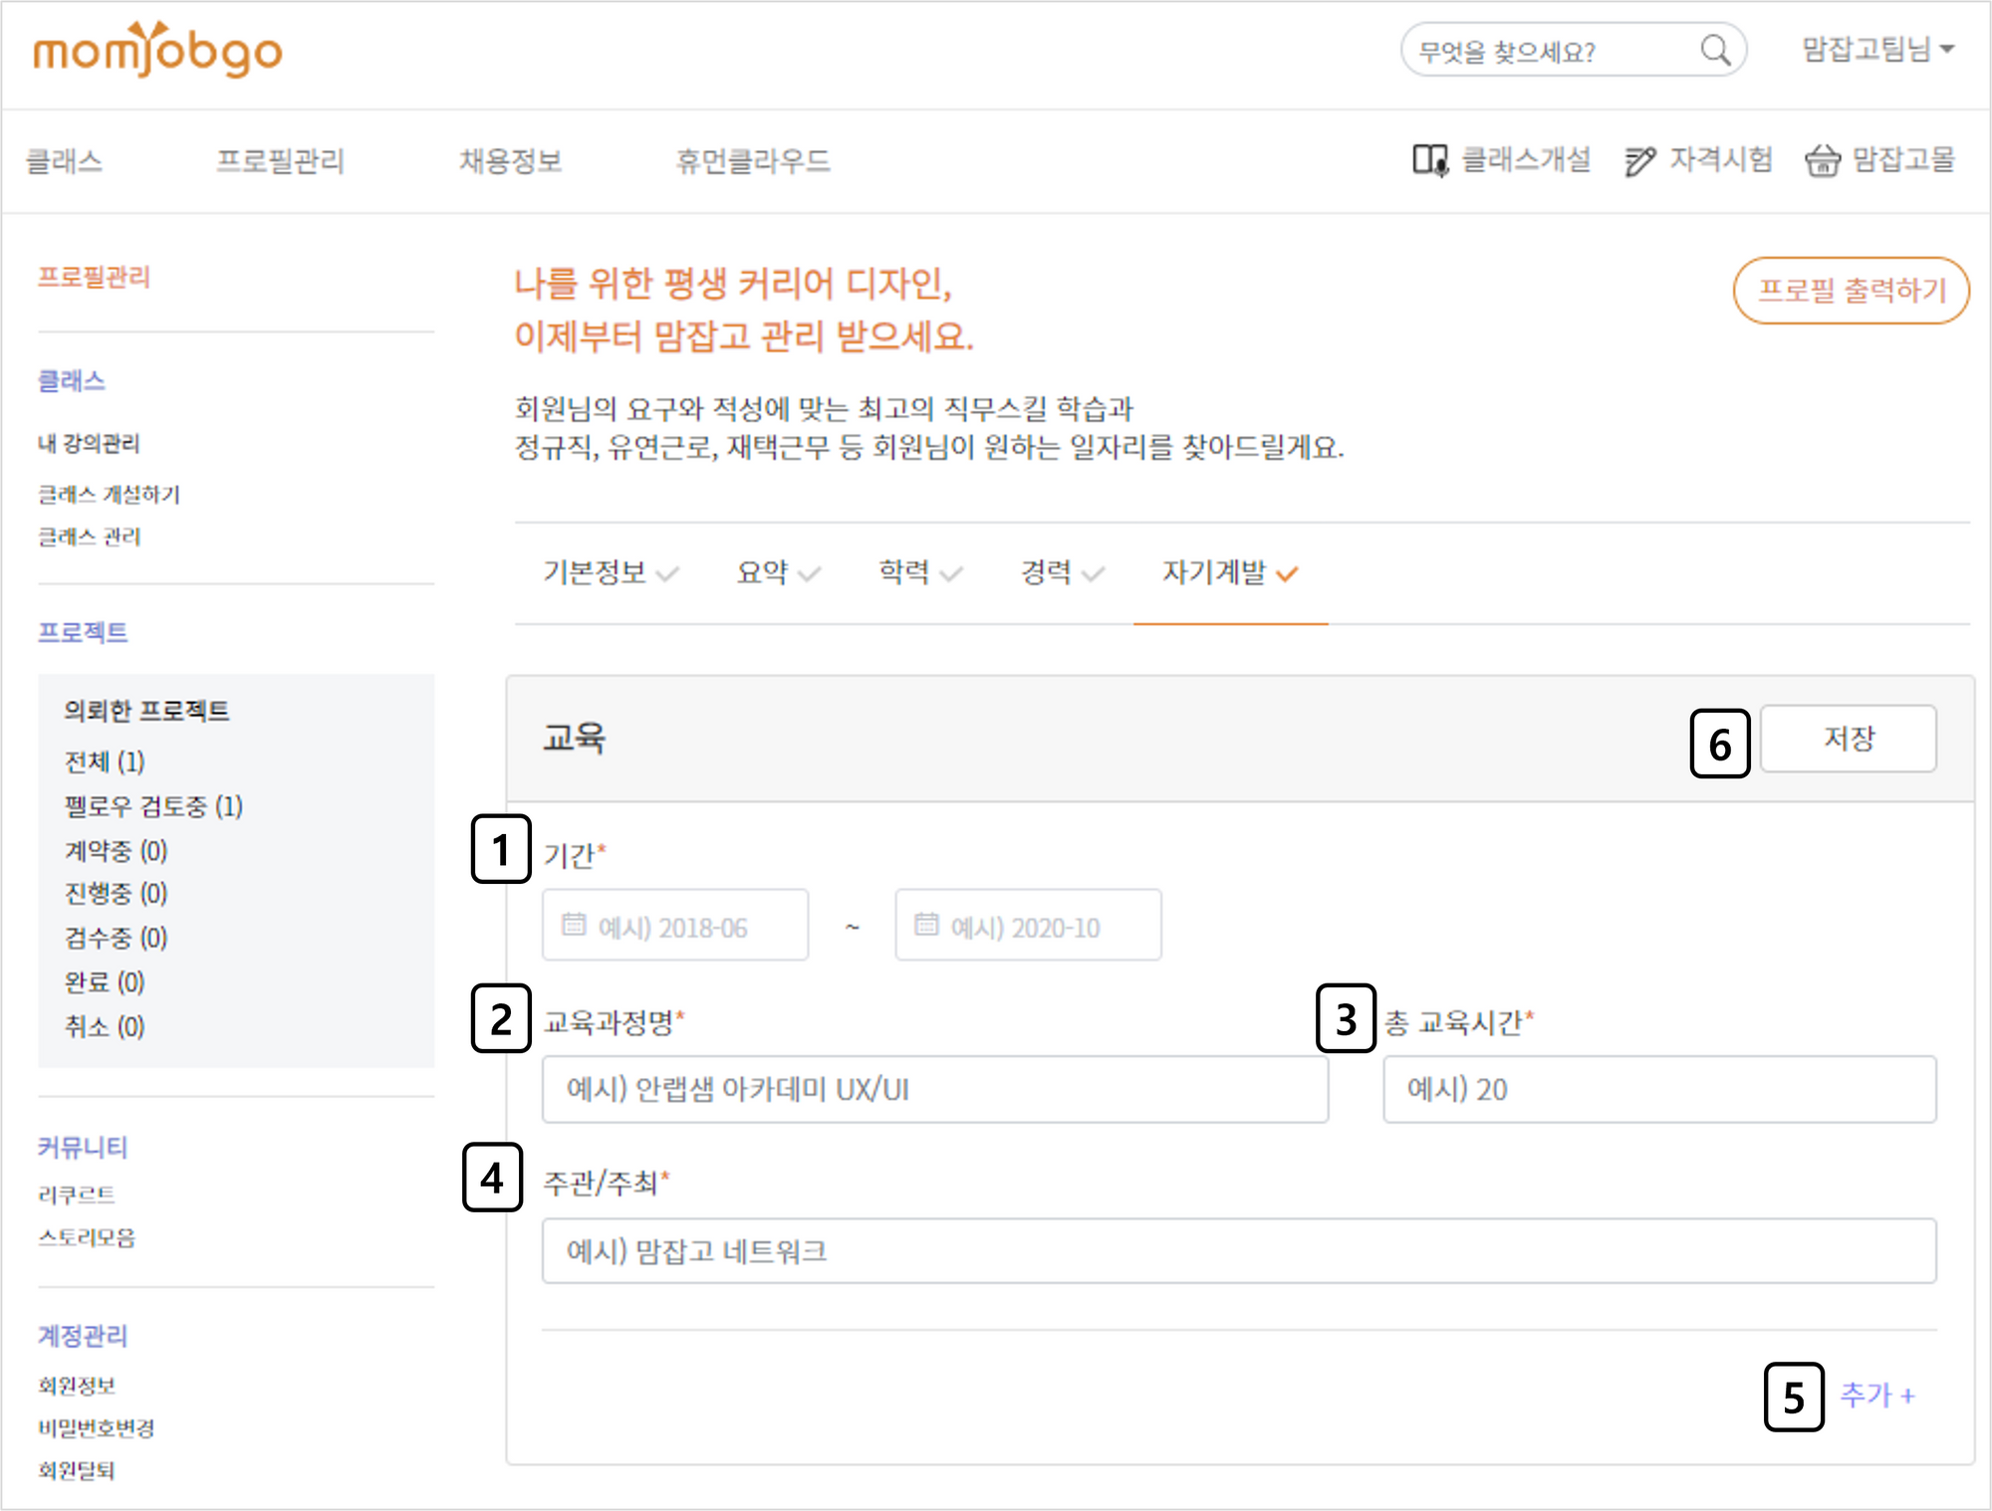Open 휴먼클라우드 menu item
1992x1511 pixels.
[x=752, y=160]
